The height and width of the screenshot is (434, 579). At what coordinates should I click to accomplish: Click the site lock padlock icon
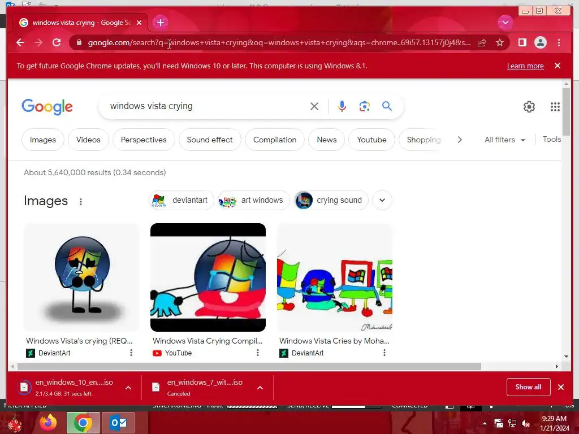pos(79,42)
